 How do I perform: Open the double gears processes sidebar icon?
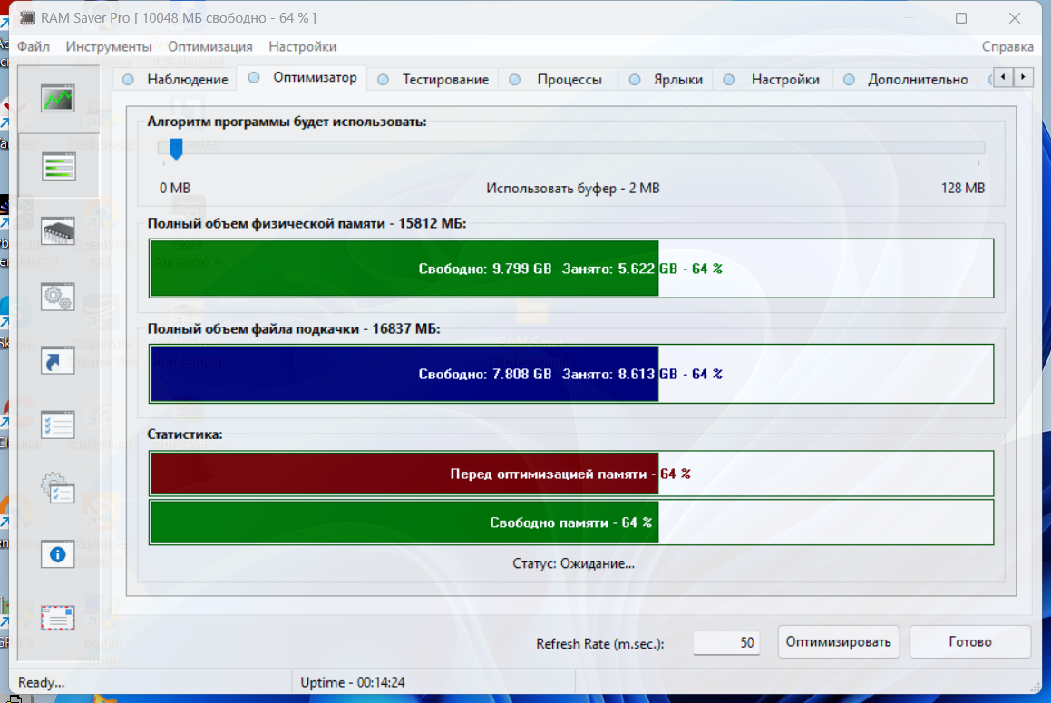coord(58,297)
